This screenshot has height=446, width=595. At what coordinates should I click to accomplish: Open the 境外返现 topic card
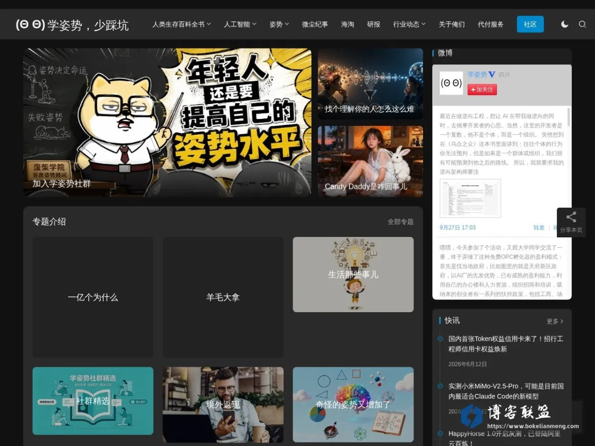[x=223, y=404]
